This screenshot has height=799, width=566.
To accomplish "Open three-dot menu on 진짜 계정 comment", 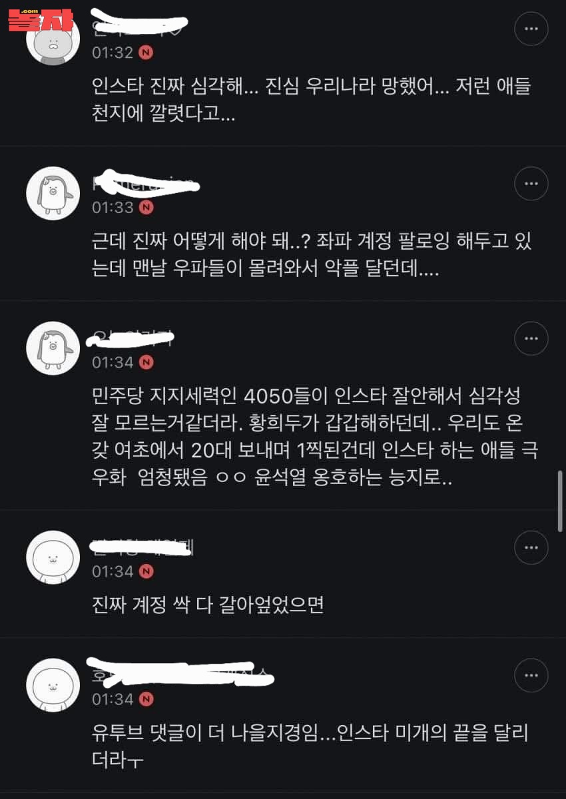I will point(531,548).
